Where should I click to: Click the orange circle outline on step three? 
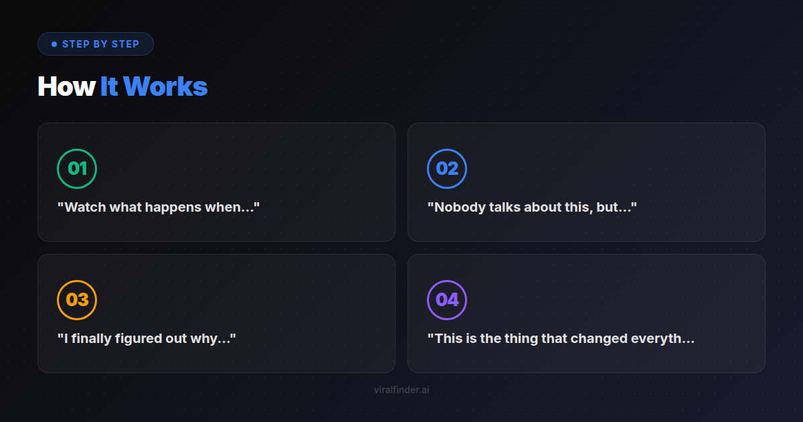[x=78, y=300]
